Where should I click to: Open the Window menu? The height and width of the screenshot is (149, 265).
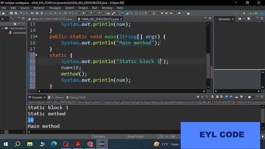point(107,8)
